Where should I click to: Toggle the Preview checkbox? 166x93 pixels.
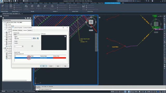click(41, 34)
